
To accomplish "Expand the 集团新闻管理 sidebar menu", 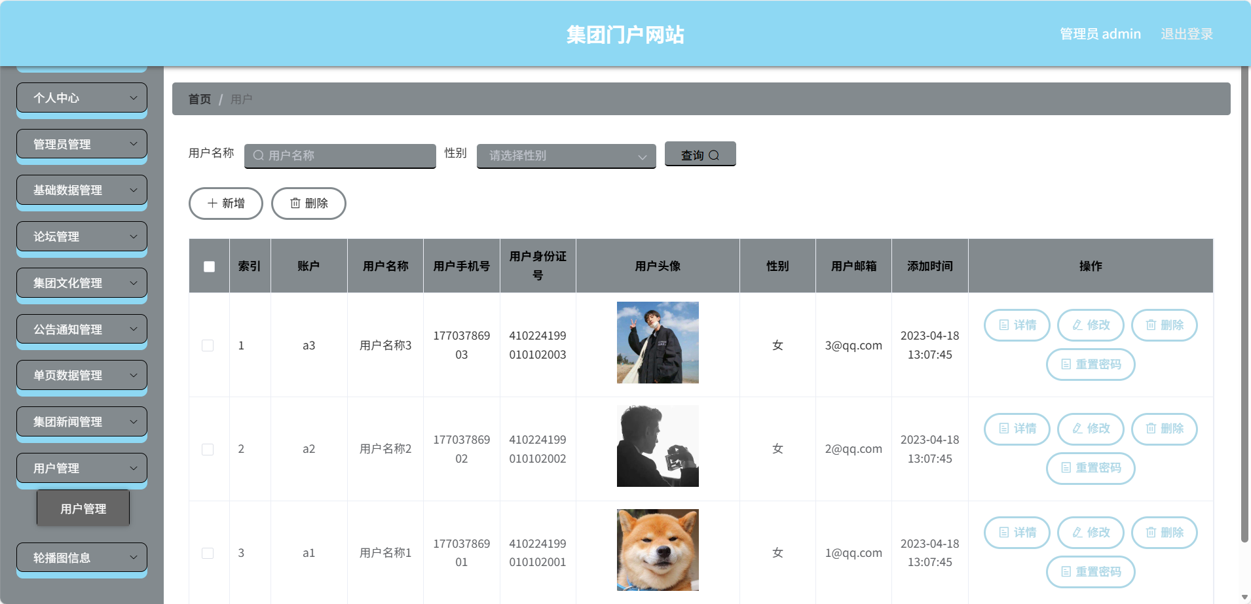I will click(82, 421).
